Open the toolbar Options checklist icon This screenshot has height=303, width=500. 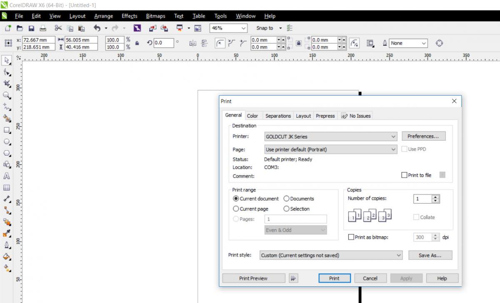click(x=290, y=28)
